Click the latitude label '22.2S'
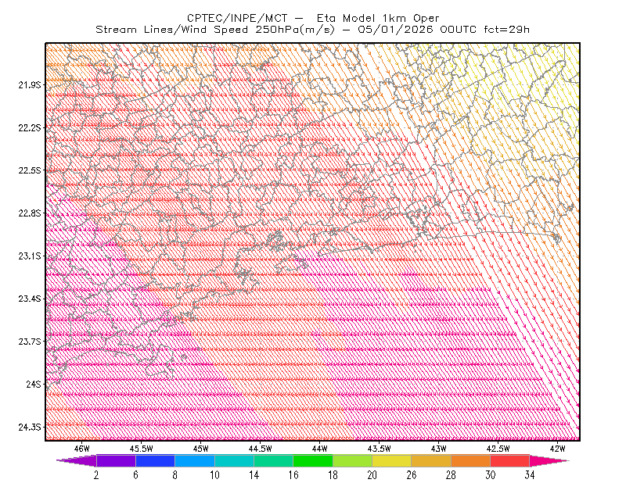The image size is (626, 483). click(x=30, y=127)
